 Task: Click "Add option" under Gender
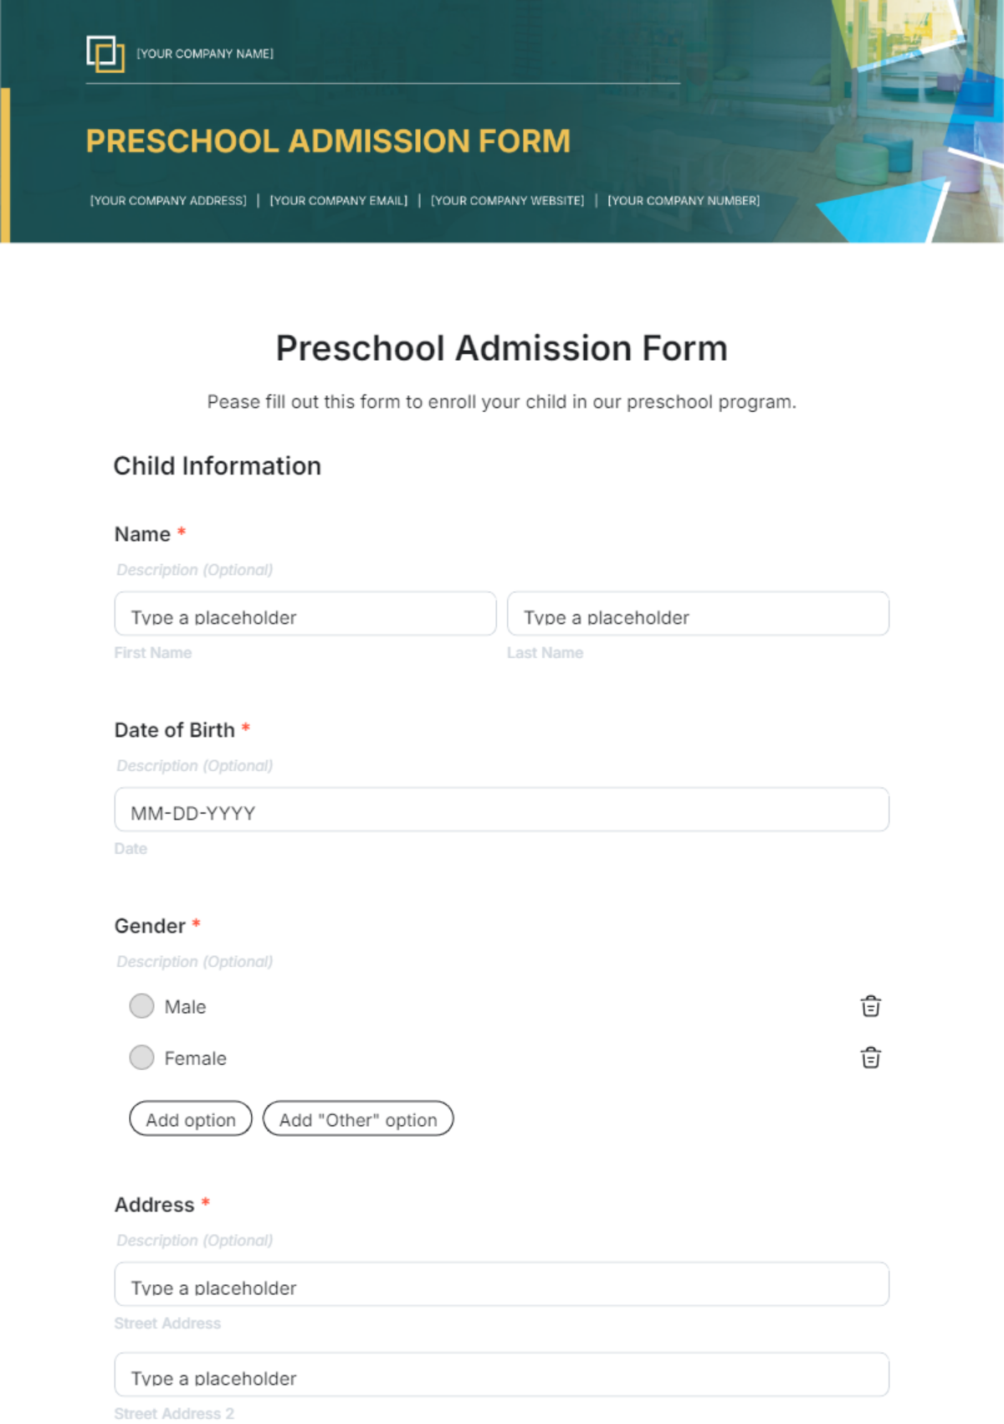coord(190,1118)
